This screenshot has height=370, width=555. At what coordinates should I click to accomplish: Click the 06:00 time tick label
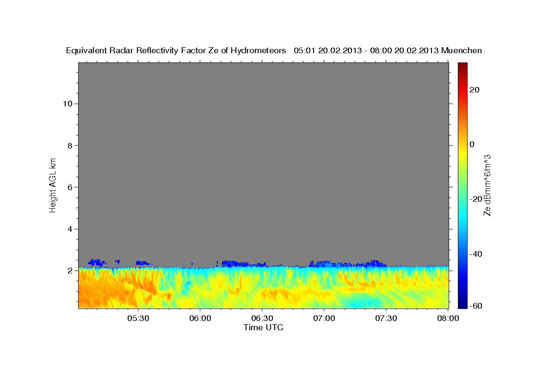[200, 319]
